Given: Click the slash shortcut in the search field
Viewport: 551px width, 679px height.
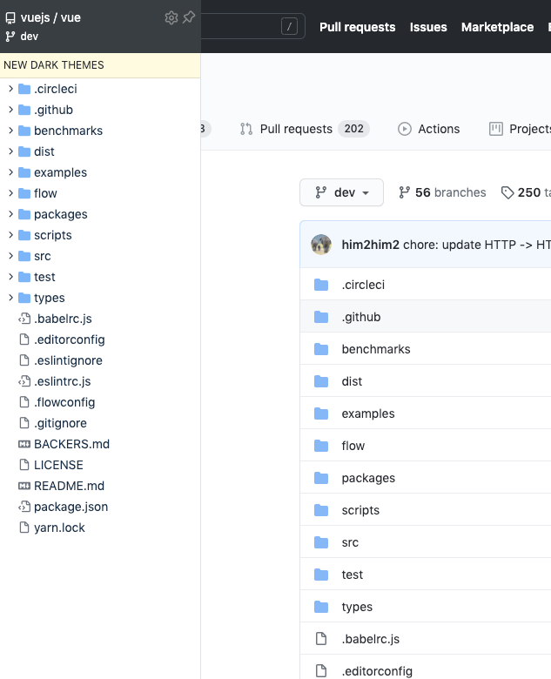Looking at the screenshot, I should coord(289,26).
